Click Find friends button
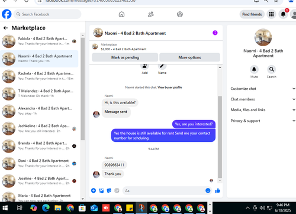This screenshot has width=296, height=214. (x=252, y=14)
